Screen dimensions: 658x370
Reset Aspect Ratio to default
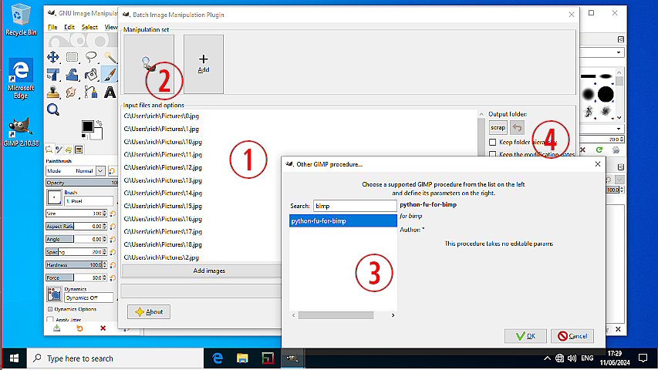(113, 227)
